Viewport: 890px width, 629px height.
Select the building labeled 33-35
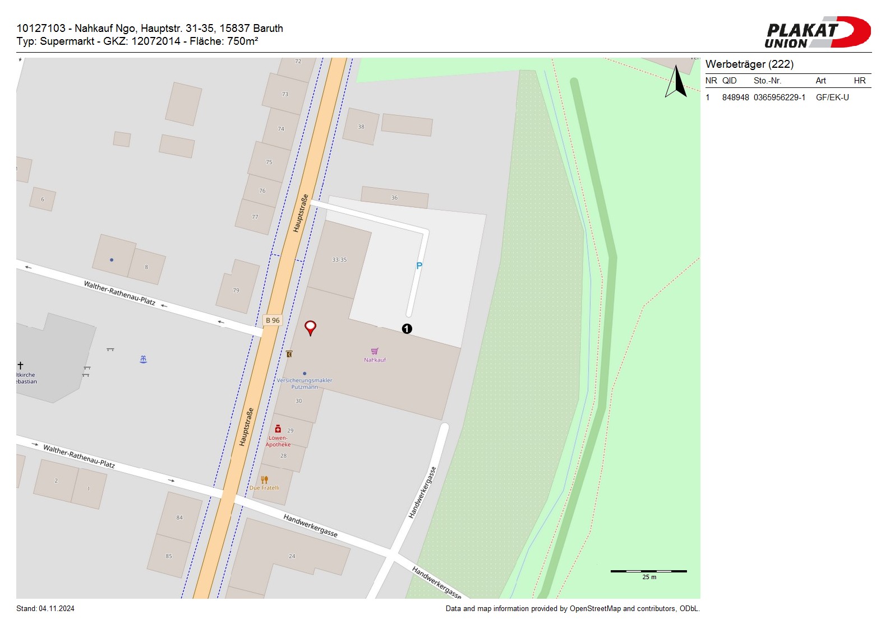(339, 260)
